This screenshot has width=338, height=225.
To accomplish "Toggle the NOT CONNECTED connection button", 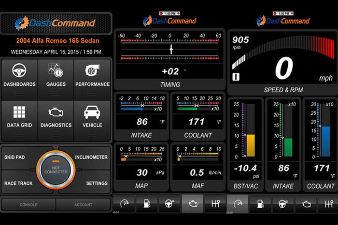I will (x=56, y=169).
